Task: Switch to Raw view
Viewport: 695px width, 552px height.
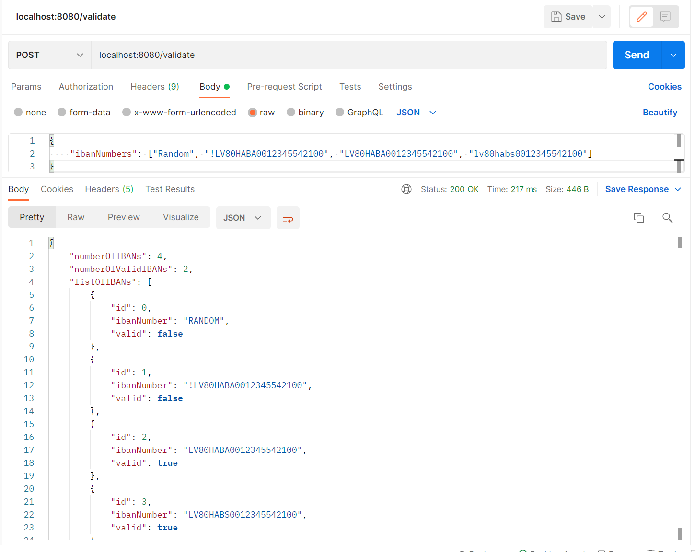Action: (x=76, y=217)
